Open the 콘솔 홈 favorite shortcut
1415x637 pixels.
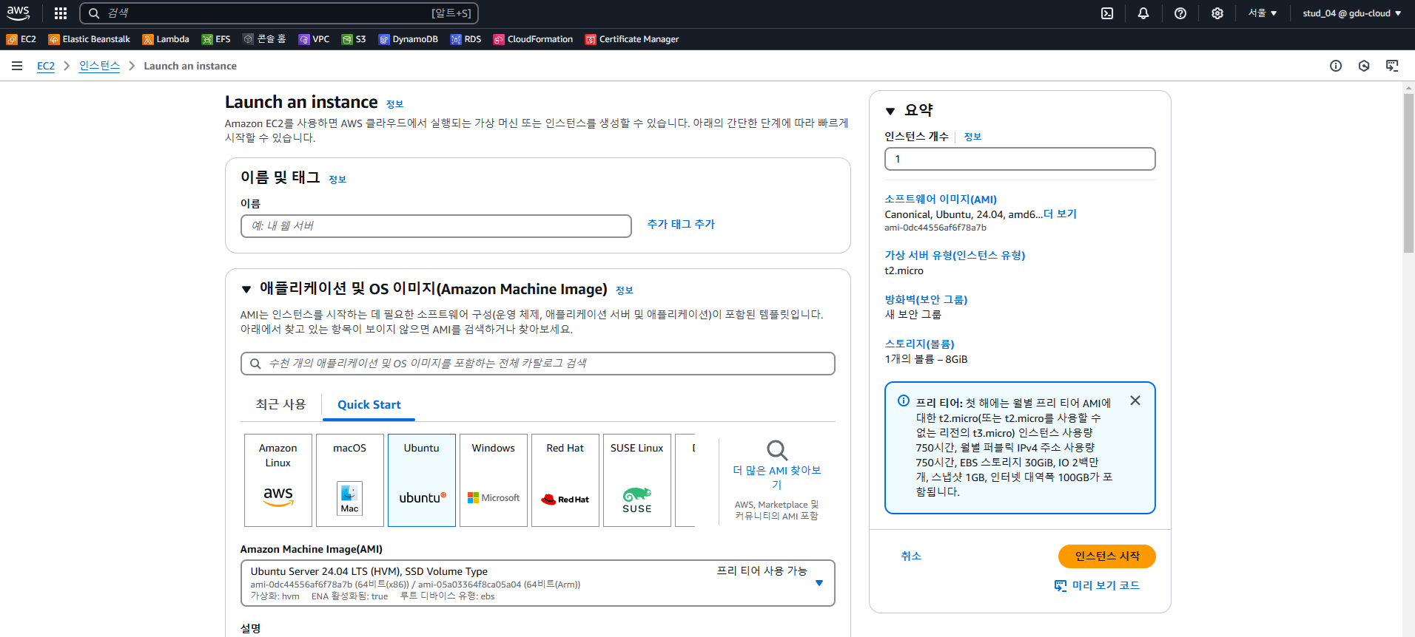pos(264,39)
